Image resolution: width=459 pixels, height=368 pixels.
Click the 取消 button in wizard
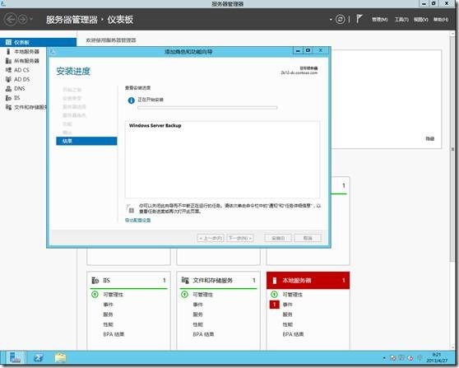click(x=308, y=238)
